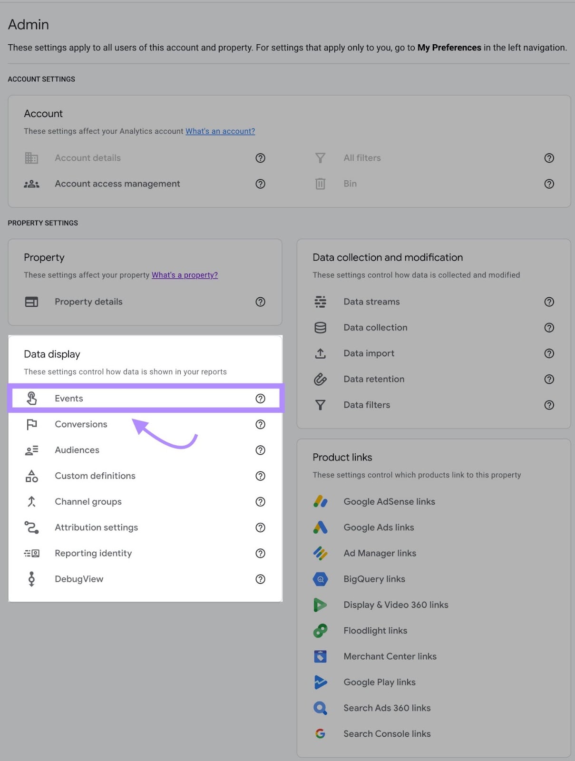This screenshot has width=575, height=761.
Task: Click the Merchant Center logo icon
Action: click(321, 656)
